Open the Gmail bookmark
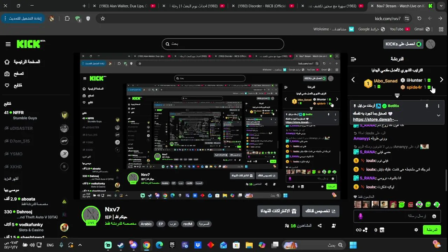The height and width of the screenshot is (252, 448). click(422, 29)
